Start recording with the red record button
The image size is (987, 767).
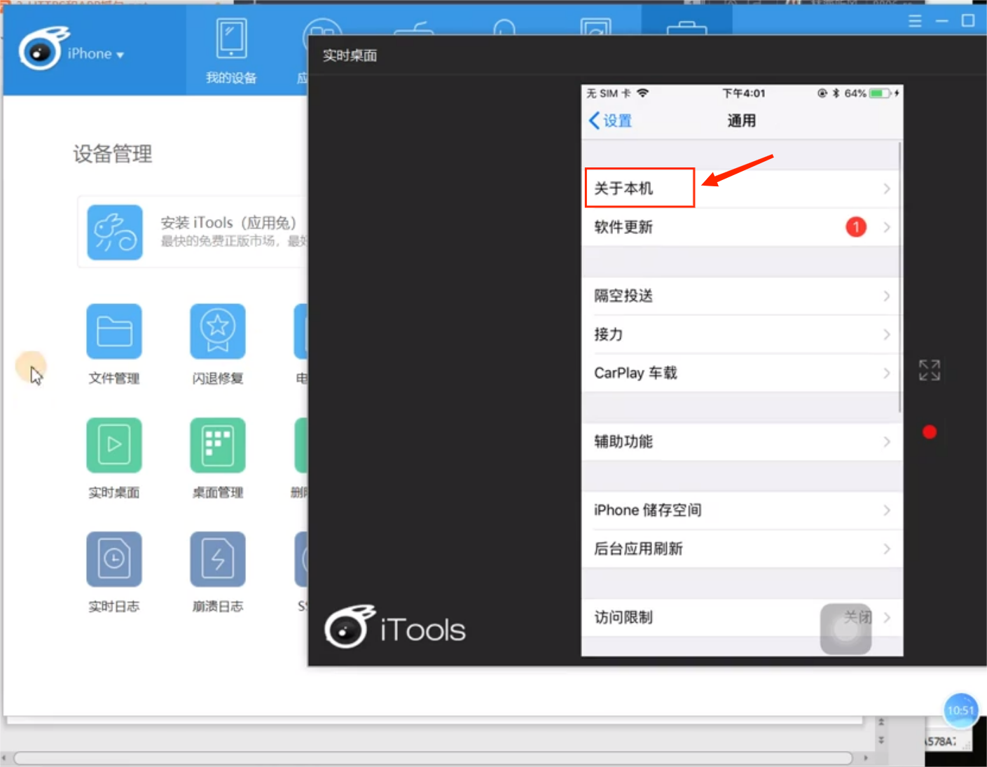point(930,432)
